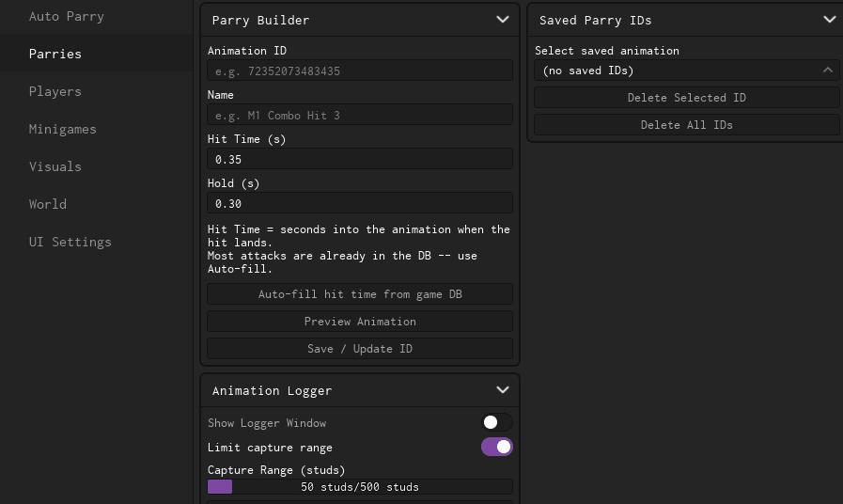Open the saved animation dropdown

click(x=687, y=71)
